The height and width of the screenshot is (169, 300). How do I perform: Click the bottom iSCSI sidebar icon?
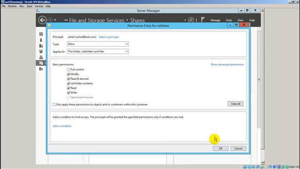[x=41, y=69]
